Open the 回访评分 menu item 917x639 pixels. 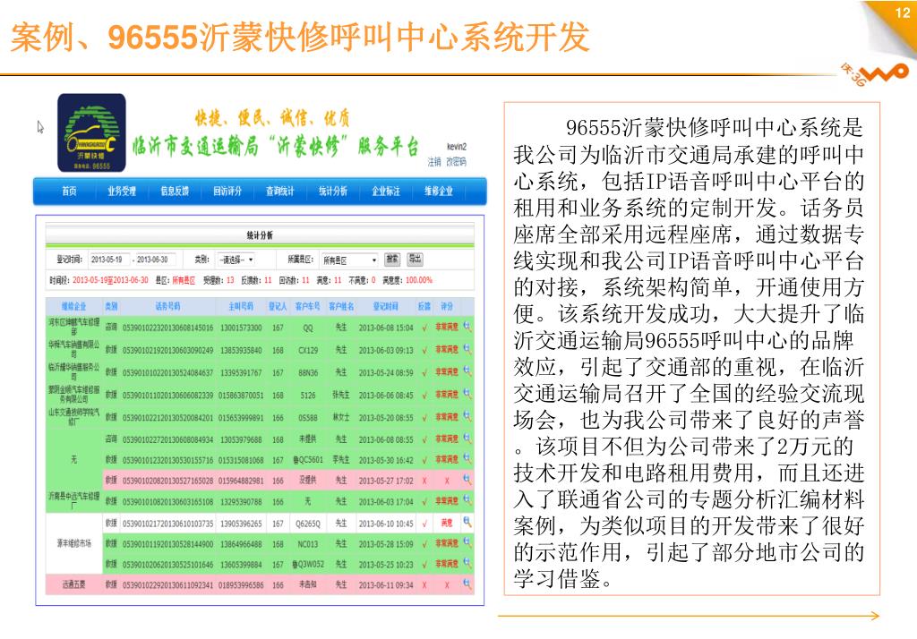click(x=227, y=192)
